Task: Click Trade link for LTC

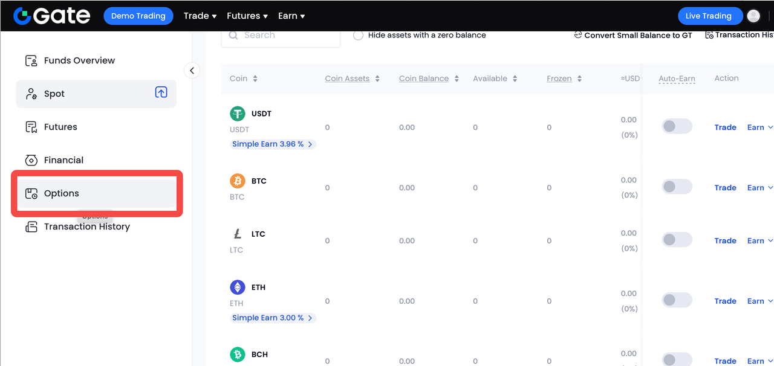Action: tap(725, 240)
